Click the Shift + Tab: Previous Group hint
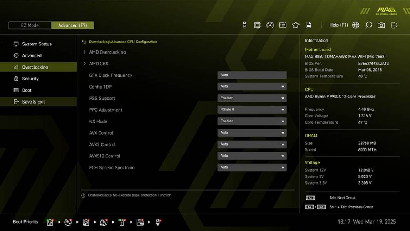Image resolution: width=410 pixels, height=231 pixels. [x=351, y=207]
